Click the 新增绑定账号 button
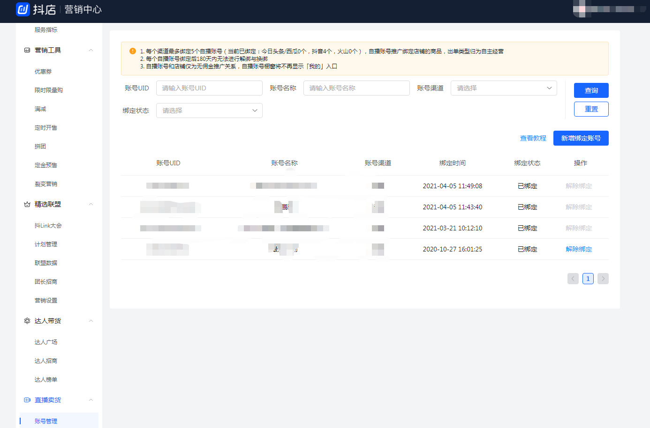This screenshot has height=428, width=650. 581,138
